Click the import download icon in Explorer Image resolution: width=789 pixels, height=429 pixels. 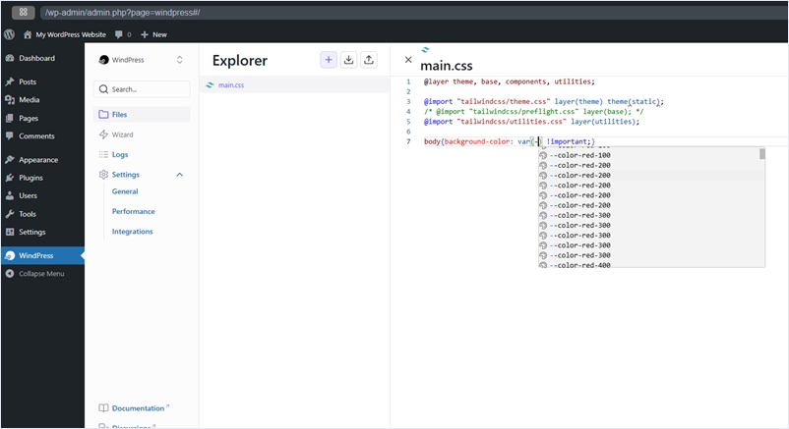[348, 60]
